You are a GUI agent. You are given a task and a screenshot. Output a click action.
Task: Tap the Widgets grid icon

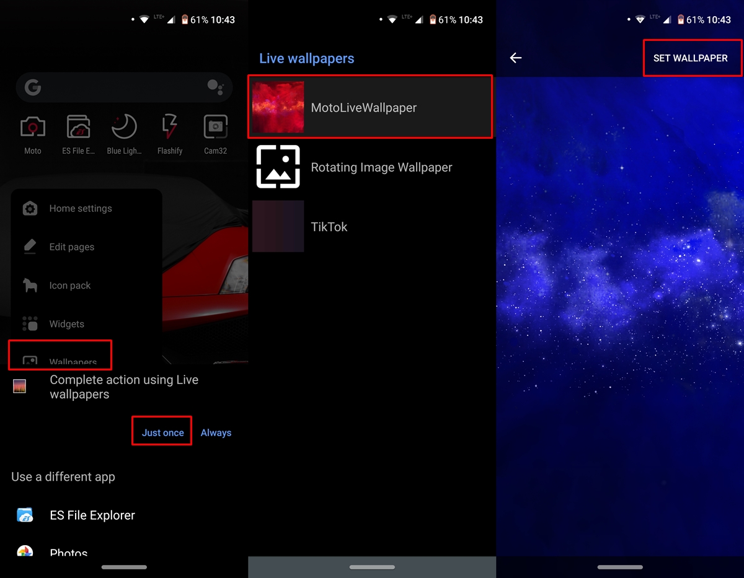coord(30,323)
